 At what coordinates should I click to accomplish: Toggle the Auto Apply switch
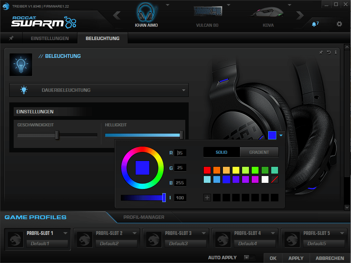(x=250, y=258)
